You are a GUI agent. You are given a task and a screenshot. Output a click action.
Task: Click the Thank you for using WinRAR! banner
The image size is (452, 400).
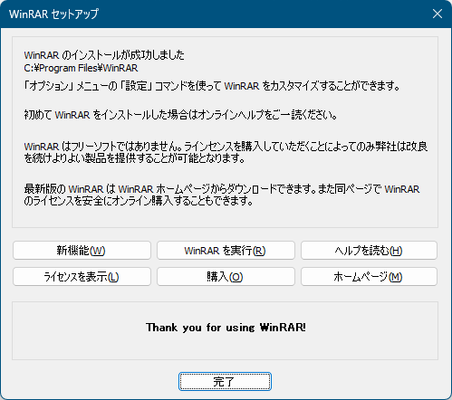[226, 328]
